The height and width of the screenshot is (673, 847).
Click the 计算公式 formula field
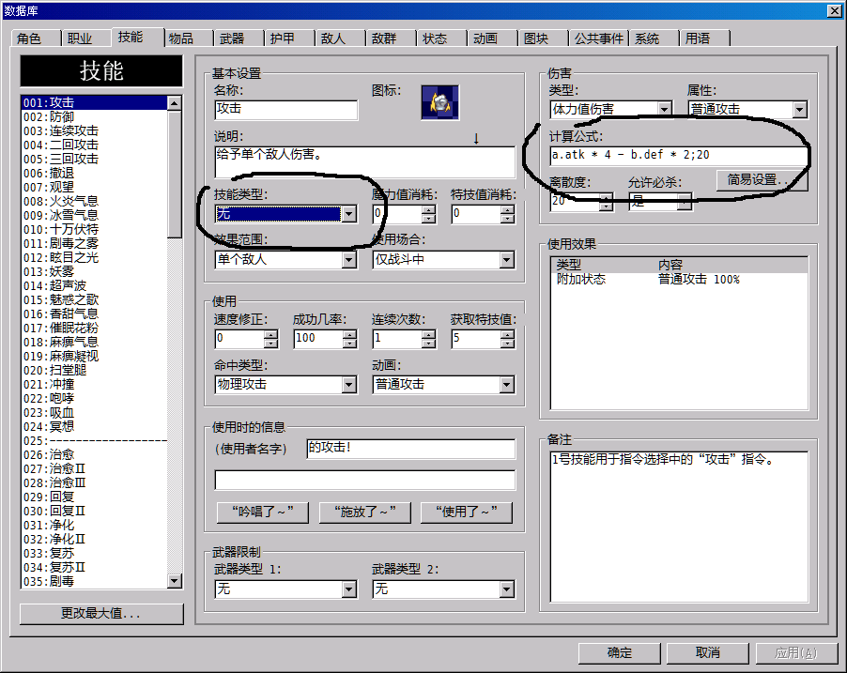tap(679, 156)
